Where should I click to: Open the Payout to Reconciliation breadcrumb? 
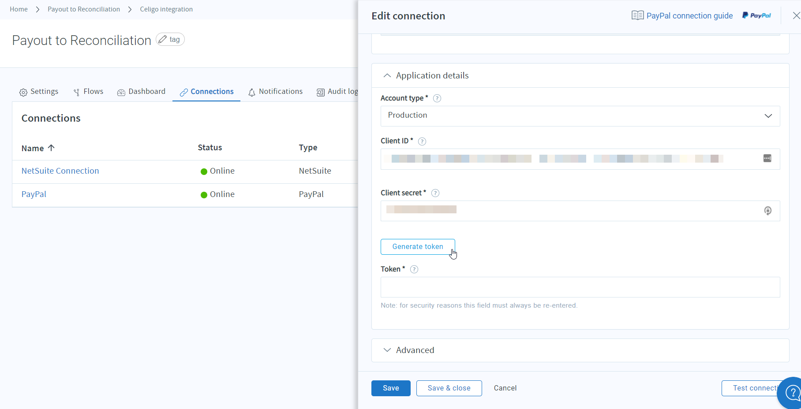(84, 9)
